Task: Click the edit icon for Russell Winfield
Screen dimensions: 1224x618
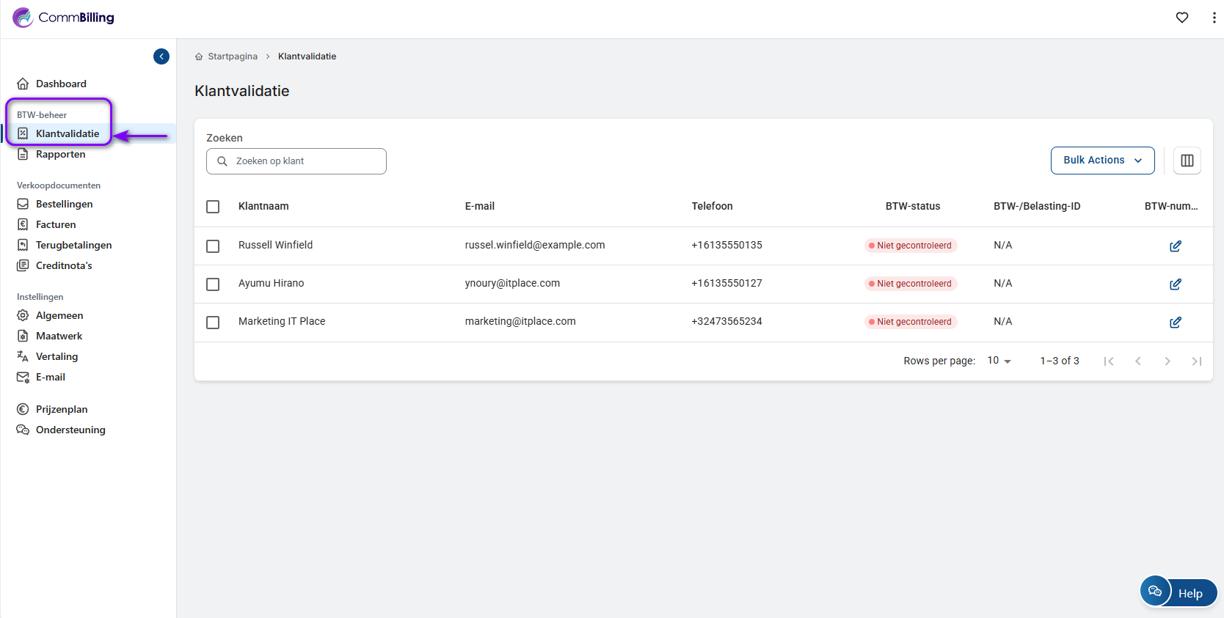Action: [x=1175, y=246]
